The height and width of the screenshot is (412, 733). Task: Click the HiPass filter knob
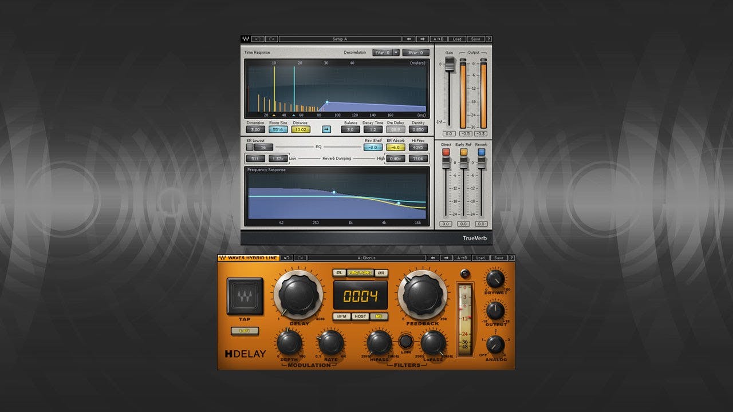click(x=379, y=343)
